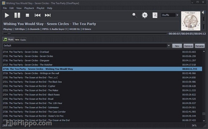Click the 00:08:37.433 duration value

click(189, 120)
